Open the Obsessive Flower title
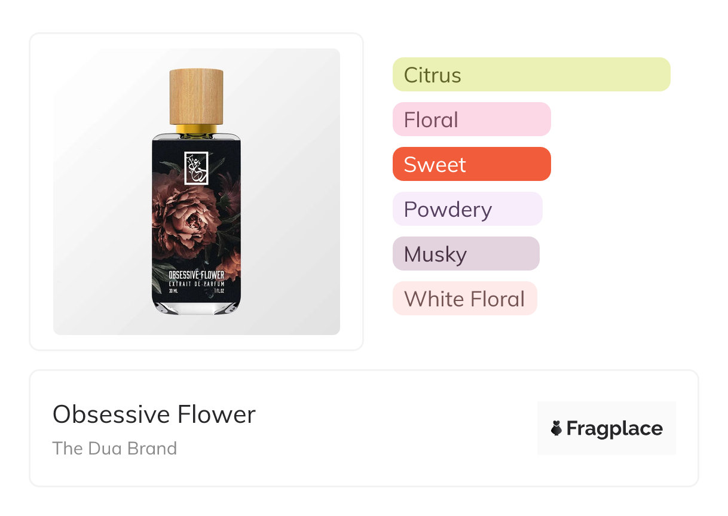The height and width of the screenshot is (516, 728). 154,414
